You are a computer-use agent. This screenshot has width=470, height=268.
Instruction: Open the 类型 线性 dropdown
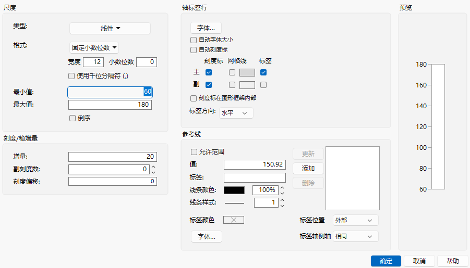coord(110,29)
